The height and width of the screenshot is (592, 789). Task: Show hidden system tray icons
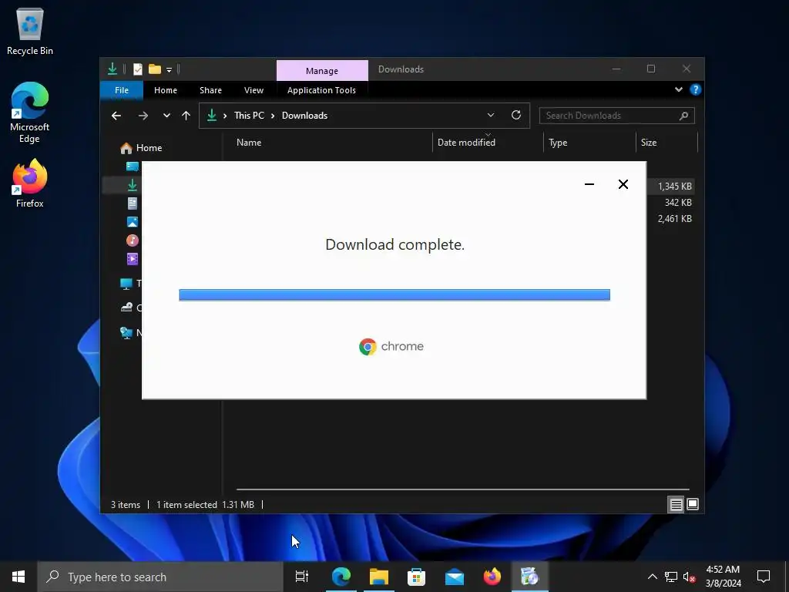pos(652,577)
